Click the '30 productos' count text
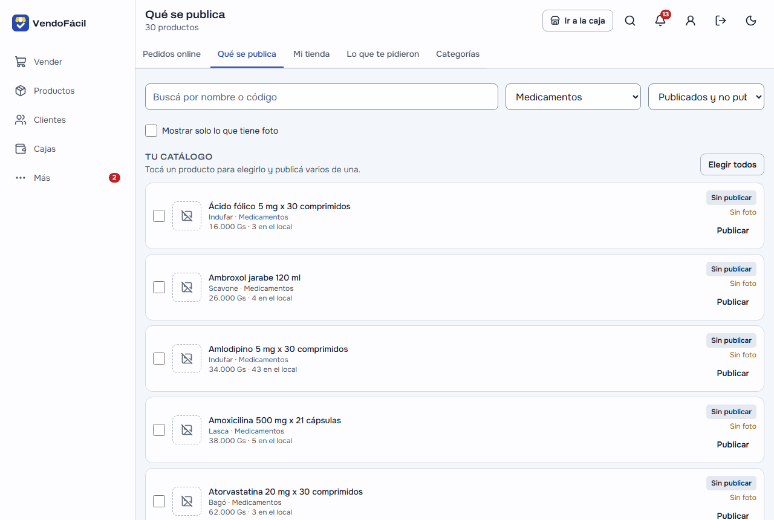 coord(172,28)
